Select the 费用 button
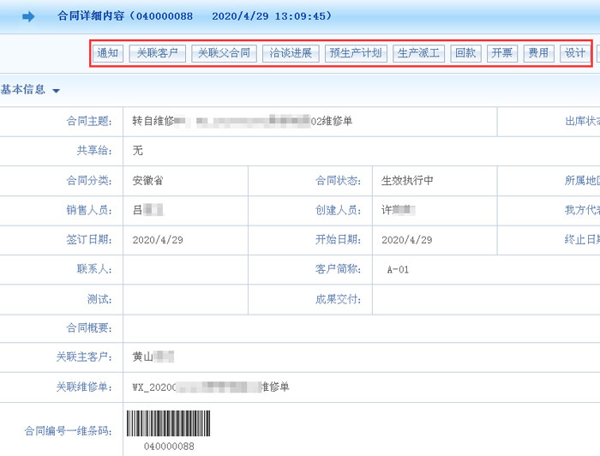The image size is (600, 456). click(538, 53)
